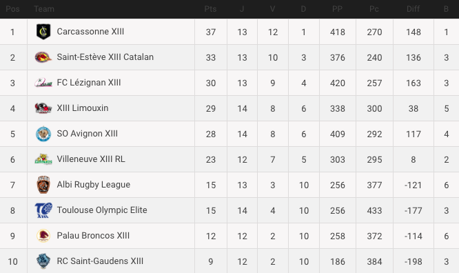Image resolution: width=459 pixels, height=273 pixels.
Task: Click the RC Saint-Gaudens XIII badge
Action: 43,261
